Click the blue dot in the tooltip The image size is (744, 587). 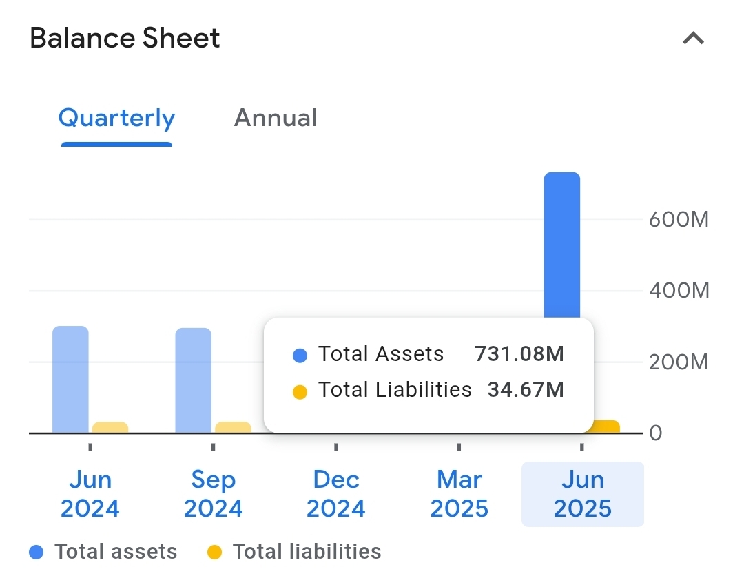point(300,355)
